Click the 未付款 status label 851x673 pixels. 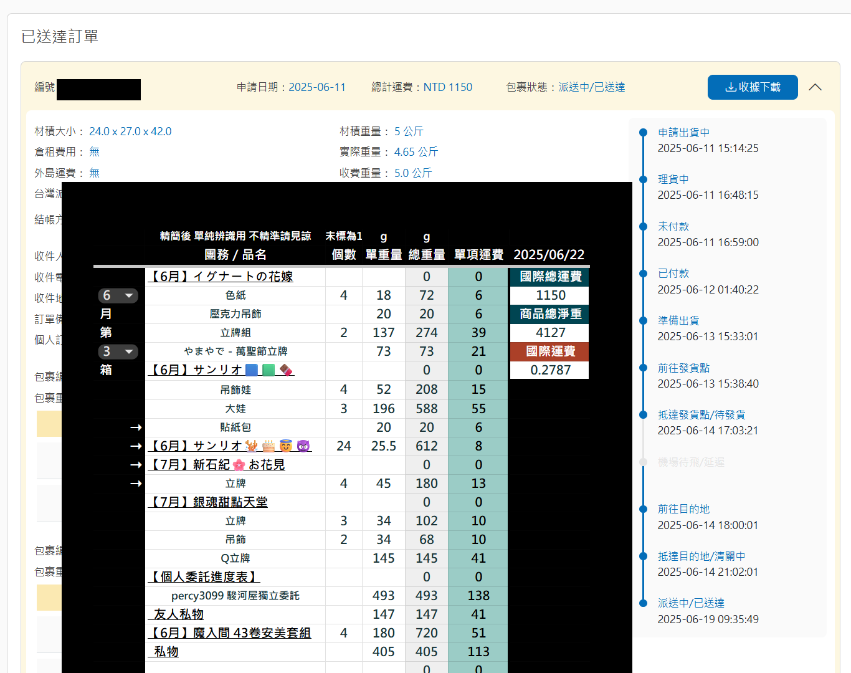[x=673, y=226]
